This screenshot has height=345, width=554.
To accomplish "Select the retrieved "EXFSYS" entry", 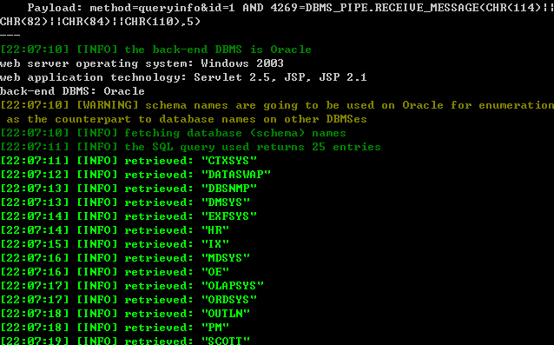I will (129, 216).
